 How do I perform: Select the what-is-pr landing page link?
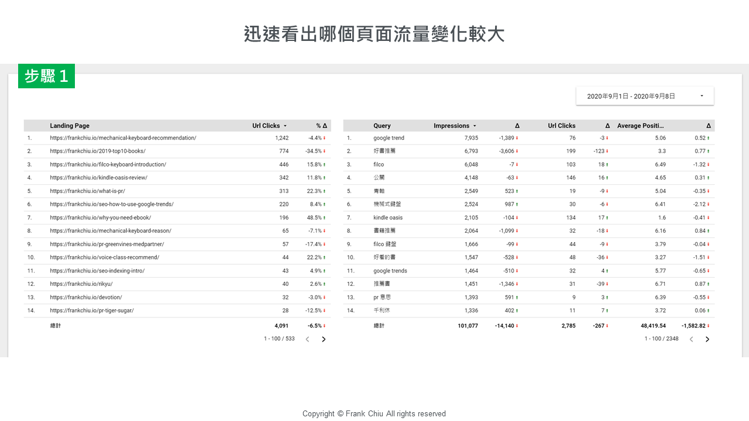(87, 191)
